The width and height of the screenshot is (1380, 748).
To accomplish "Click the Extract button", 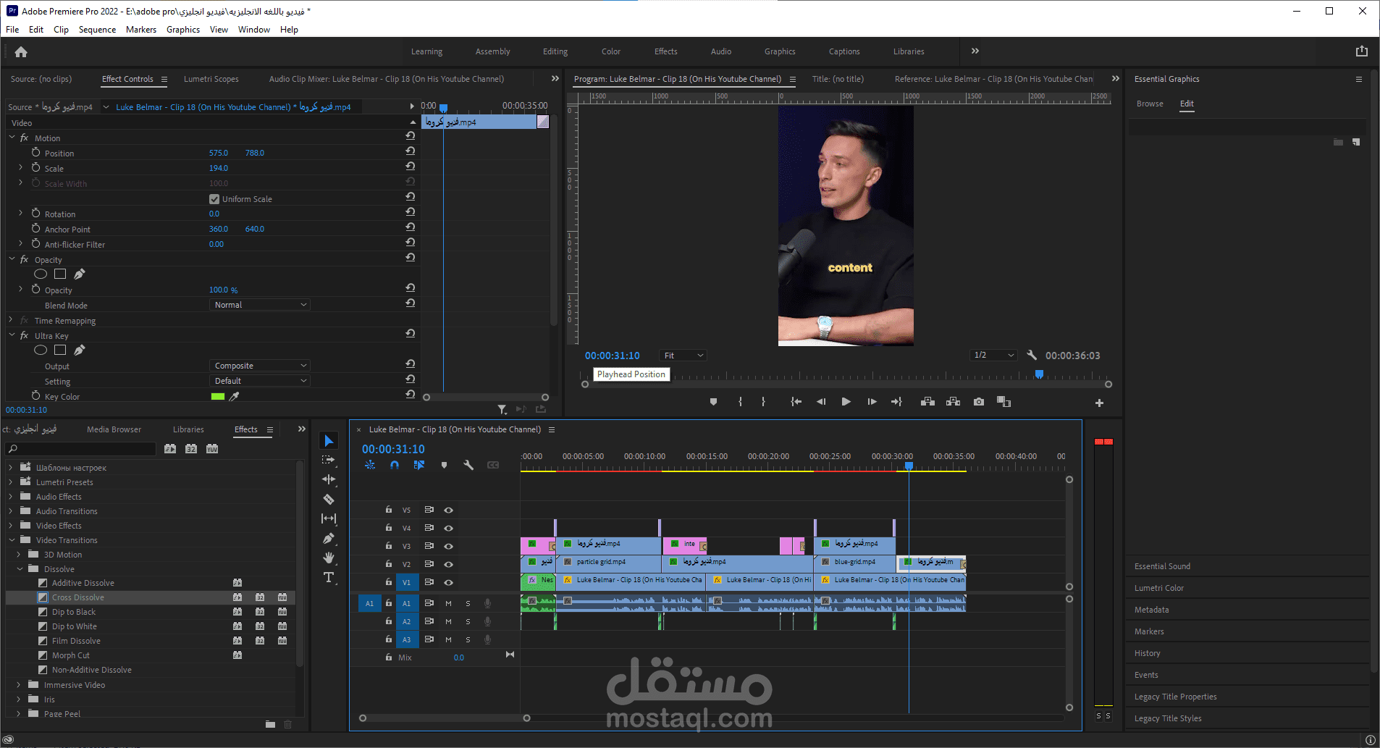I will pos(953,402).
